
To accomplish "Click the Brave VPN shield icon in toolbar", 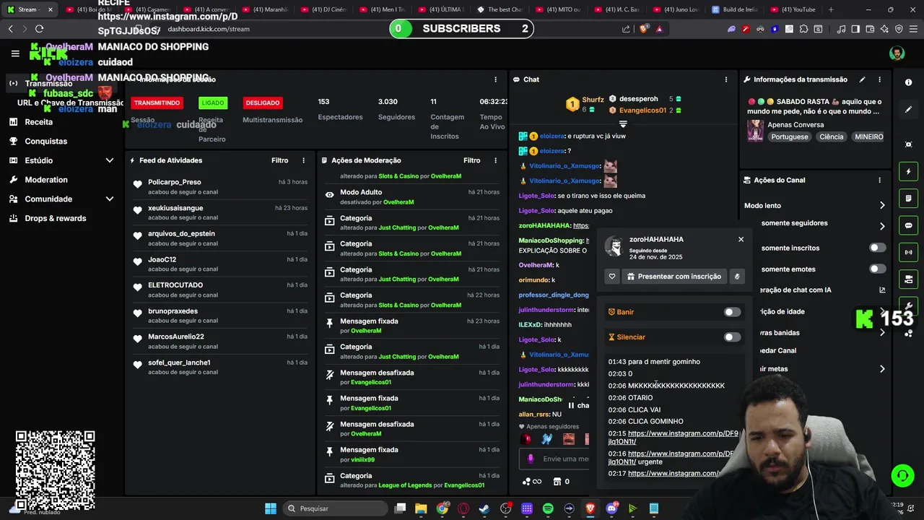I will pos(899,29).
